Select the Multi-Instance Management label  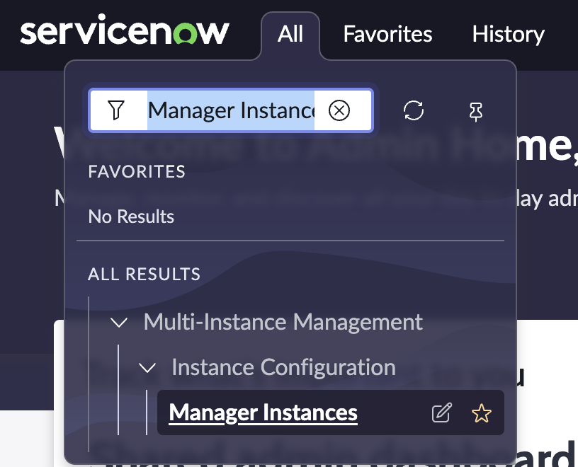pyautogui.click(x=283, y=322)
